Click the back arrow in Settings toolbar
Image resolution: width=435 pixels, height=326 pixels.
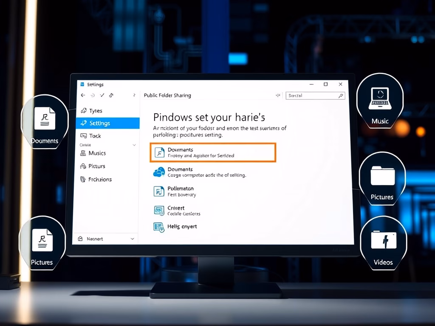pos(83,96)
